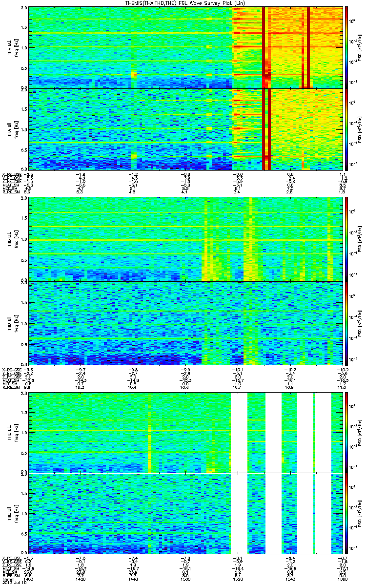Click the 'THE B∥ freq [Hz]' y-axis label

pyautogui.click(x=13, y=513)
